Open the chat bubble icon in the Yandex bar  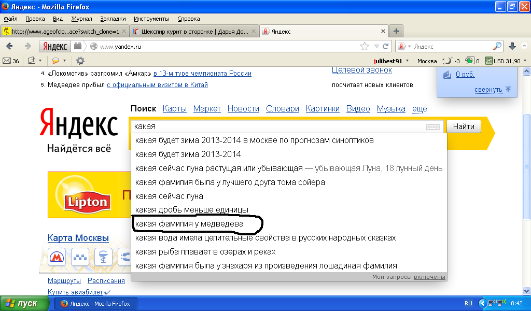tap(55, 61)
